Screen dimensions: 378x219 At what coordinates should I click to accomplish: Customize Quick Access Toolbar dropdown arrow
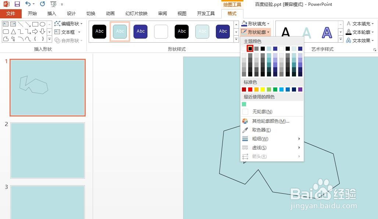pyautogui.click(x=62, y=4)
